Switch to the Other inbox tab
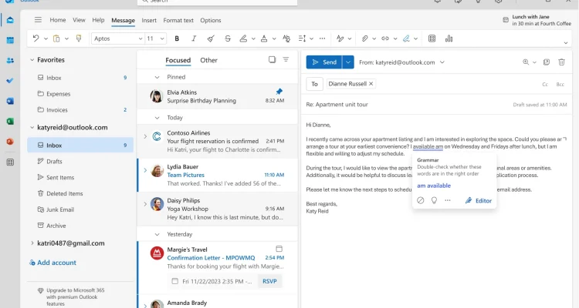 pos(208,60)
